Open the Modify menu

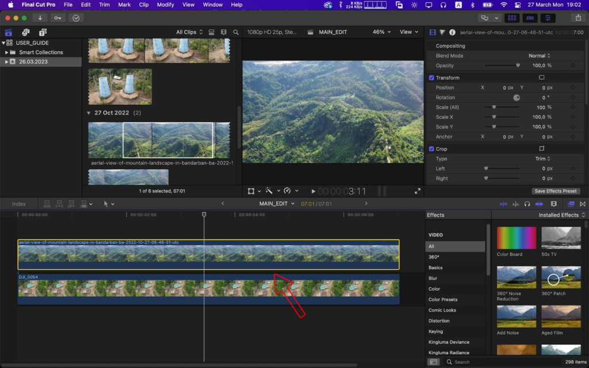(x=165, y=5)
